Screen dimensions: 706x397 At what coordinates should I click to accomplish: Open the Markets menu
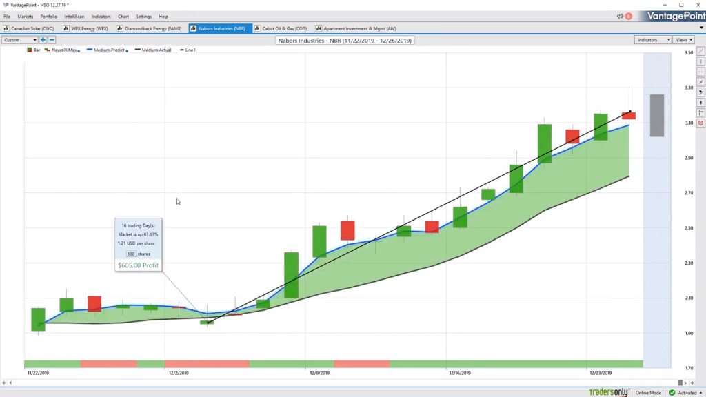pos(26,17)
